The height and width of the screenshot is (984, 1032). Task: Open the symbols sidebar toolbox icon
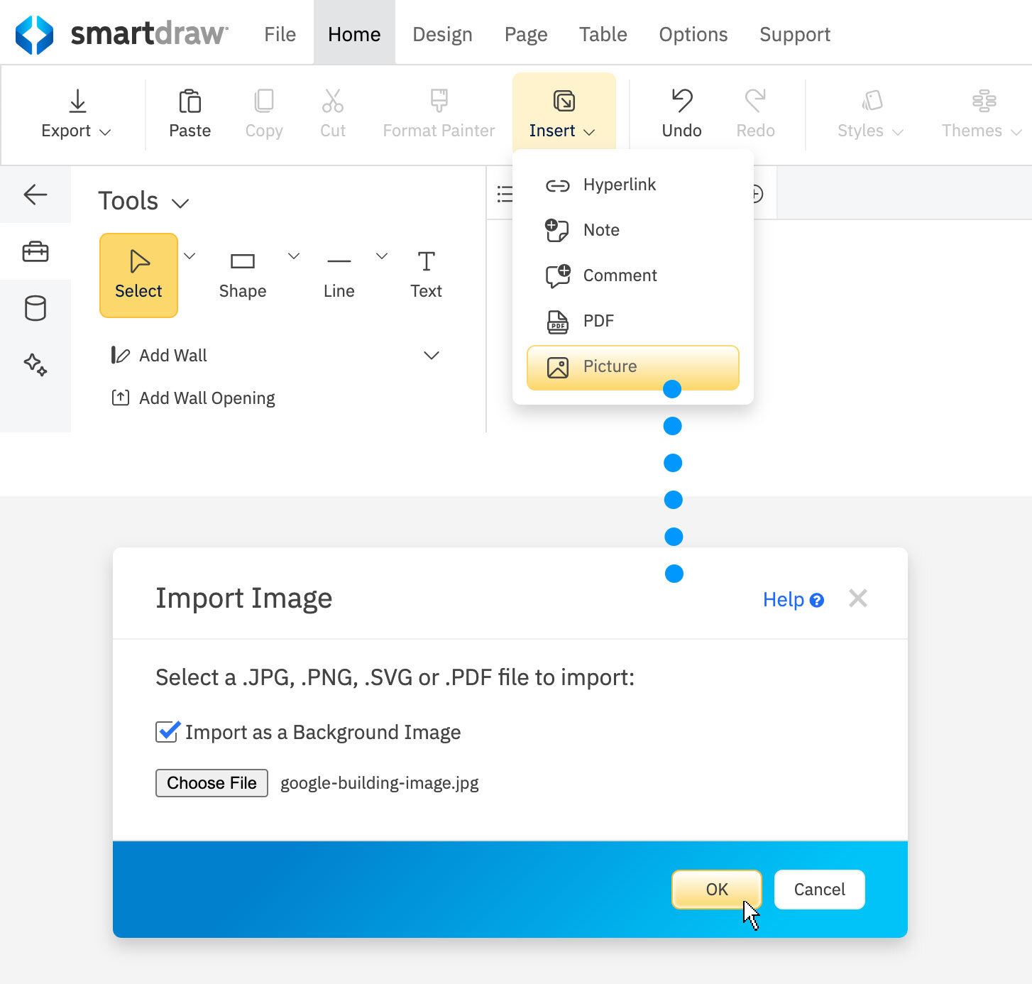[x=35, y=251]
